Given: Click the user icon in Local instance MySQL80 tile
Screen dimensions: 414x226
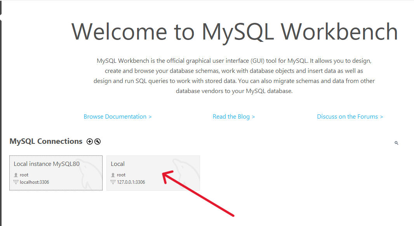Looking at the screenshot, I should 16,175.
